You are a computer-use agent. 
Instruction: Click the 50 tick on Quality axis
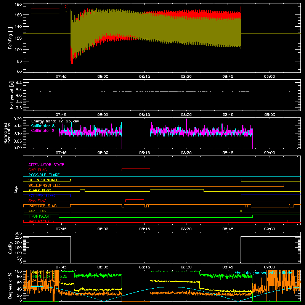pyautogui.click(x=20, y=258)
